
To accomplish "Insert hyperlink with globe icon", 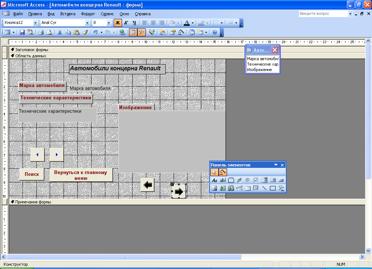I will pos(122,32).
